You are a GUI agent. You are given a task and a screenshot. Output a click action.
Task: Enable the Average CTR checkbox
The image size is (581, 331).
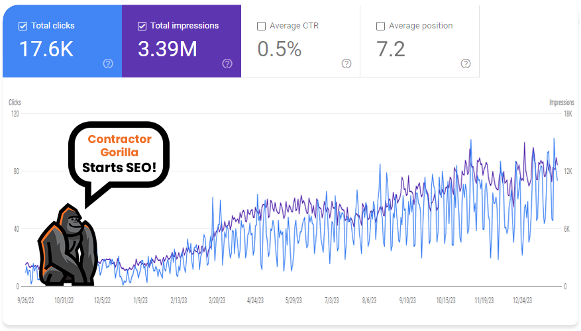[x=262, y=26]
